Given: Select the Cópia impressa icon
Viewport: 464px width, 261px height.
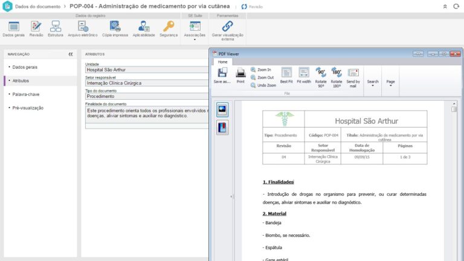Looking at the screenshot, I should (x=115, y=28).
